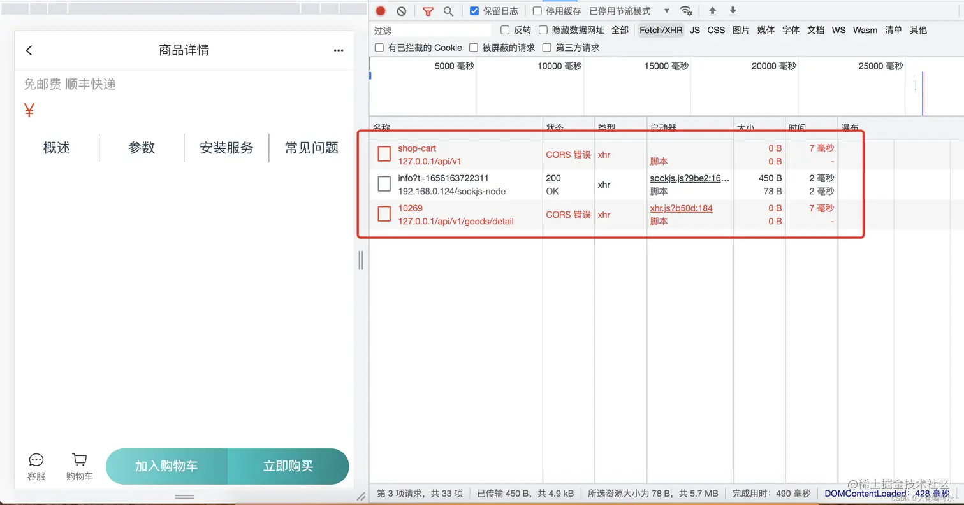Click the import HAR file arrow icon
Viewport: 964px width, 505px height.
point(714,11)
